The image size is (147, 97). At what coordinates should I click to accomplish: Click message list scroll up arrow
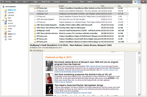(139, 9)
